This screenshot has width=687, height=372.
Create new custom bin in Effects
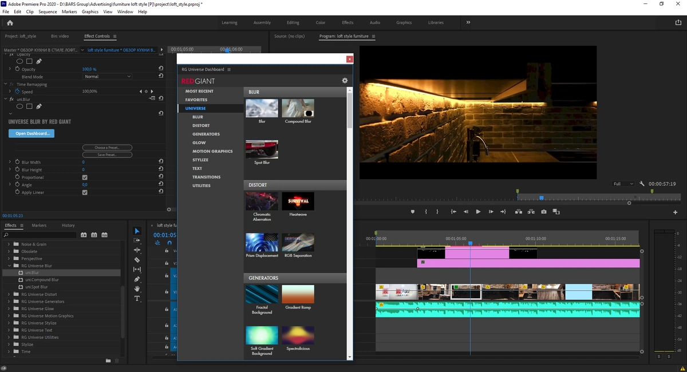click(108, 361)
